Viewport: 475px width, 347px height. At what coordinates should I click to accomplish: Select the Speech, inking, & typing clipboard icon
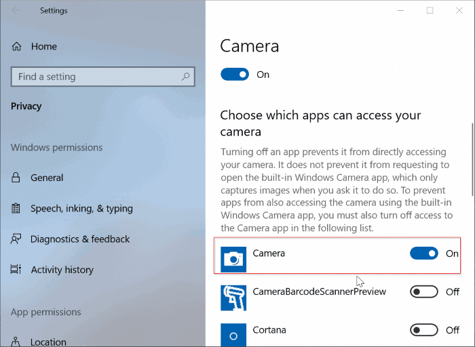(16, 209)
